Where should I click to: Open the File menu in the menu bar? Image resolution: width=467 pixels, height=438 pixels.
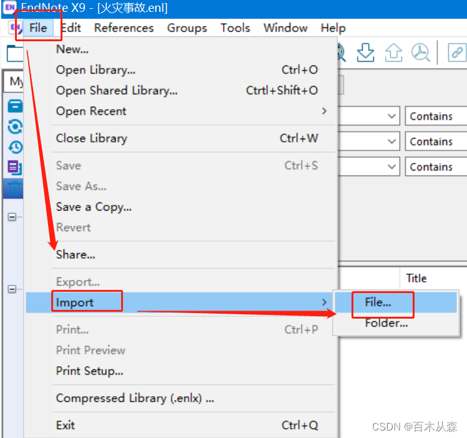click(38, 28)
